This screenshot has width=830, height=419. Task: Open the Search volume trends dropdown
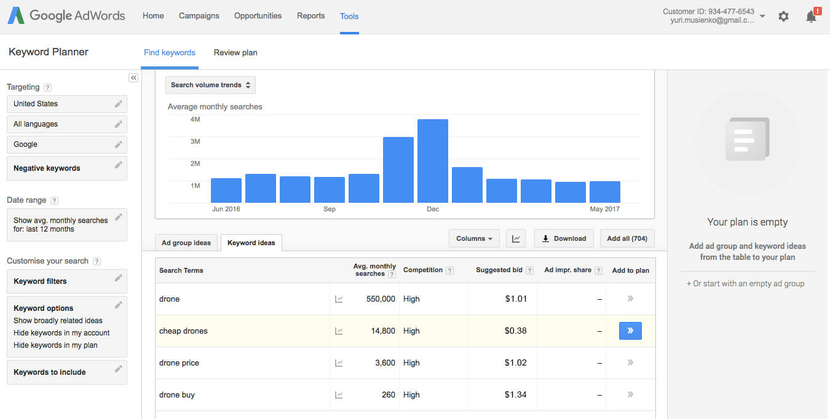click(210, 85)
